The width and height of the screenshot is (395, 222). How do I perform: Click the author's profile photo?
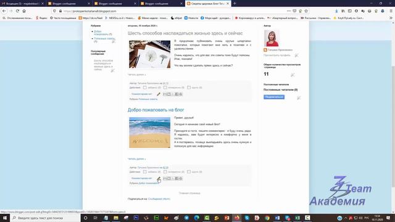tap(272, 38)
